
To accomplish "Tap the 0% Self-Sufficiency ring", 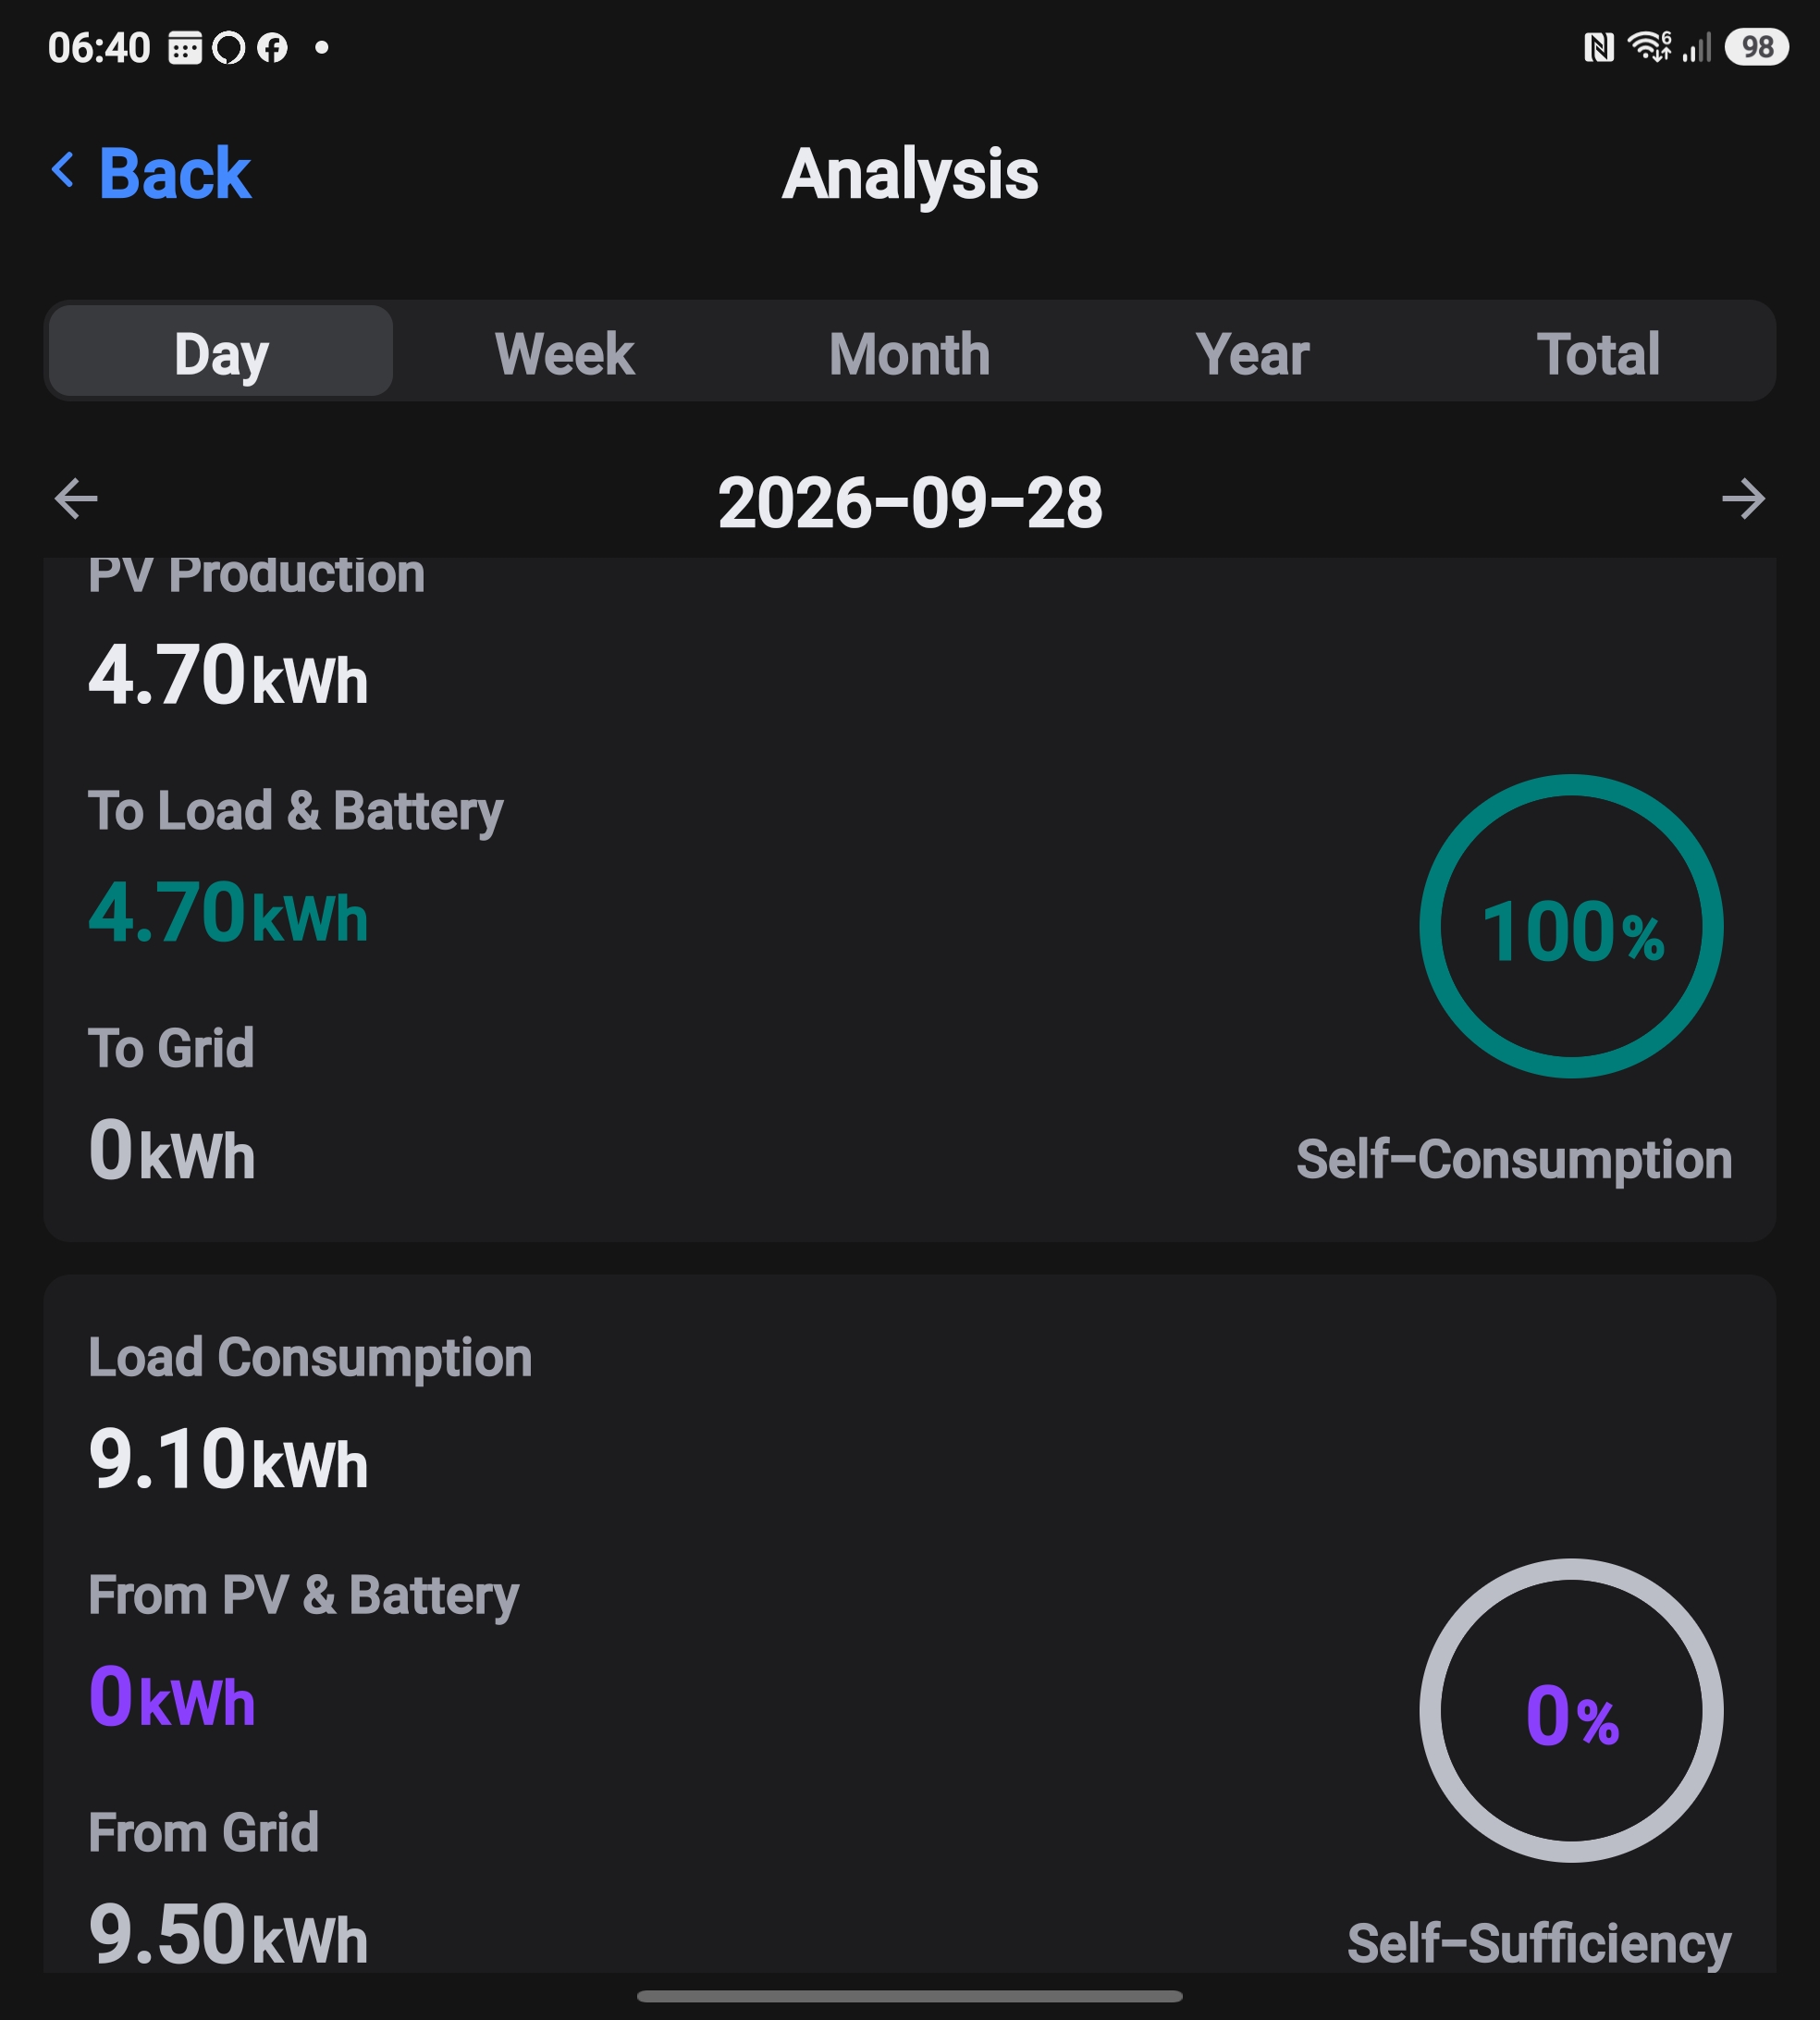I will [1571, 1711].
